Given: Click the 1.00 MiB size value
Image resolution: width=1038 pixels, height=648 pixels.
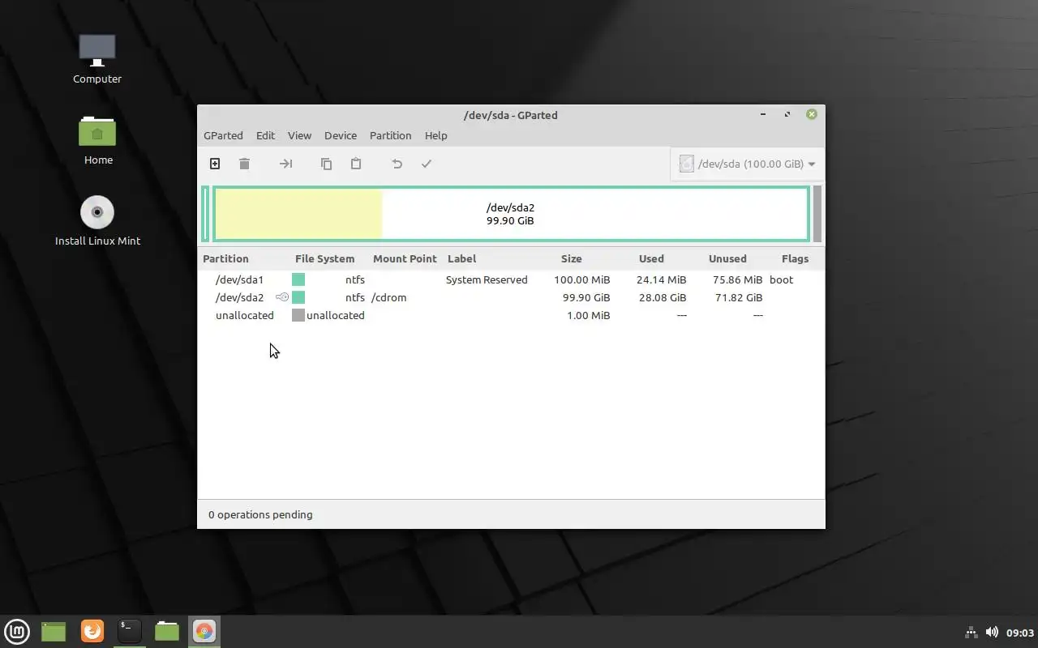Looking at the screenshot, I should coord(589,315).
